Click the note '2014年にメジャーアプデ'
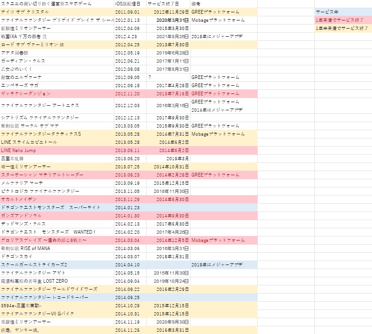This screenshot has height=334, width=372. (x=217, y=110)
